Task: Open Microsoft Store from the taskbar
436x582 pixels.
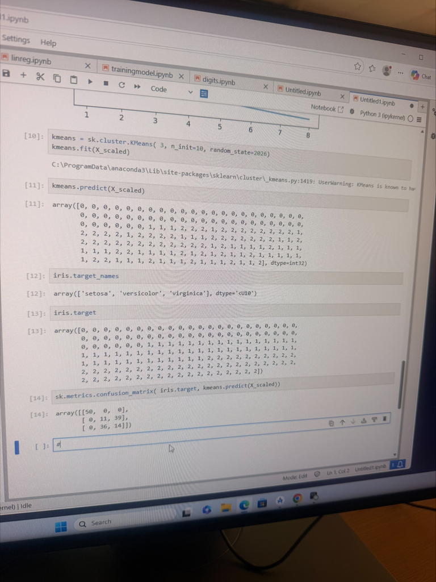Action: 262,504
